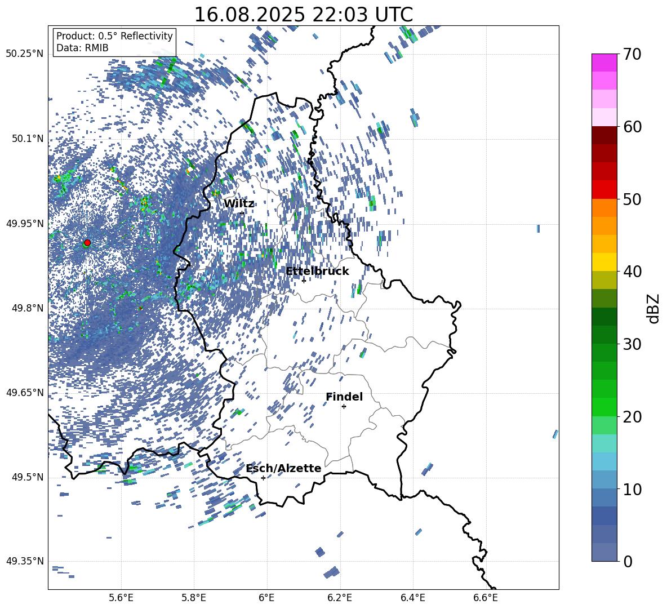
Task: Click the 'Data: RMIB' text
Action: [x=82, y=48]
